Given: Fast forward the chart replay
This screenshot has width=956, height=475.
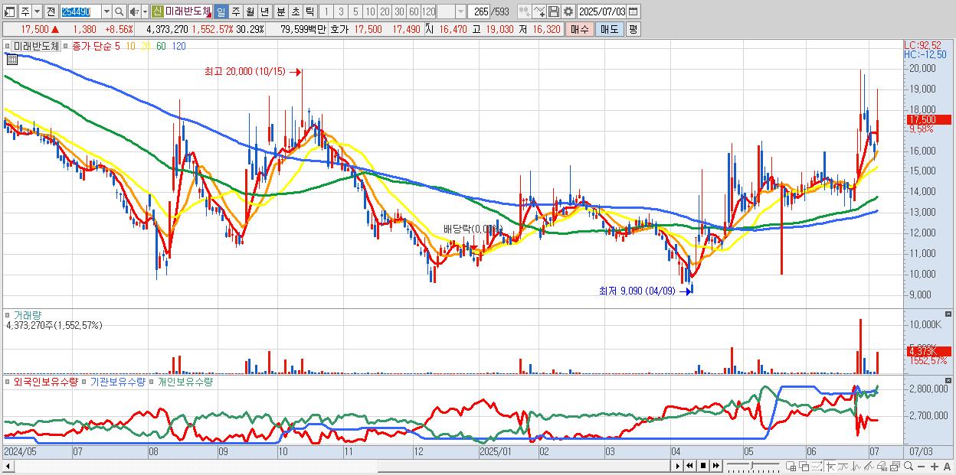Looking at the screenshot, I should [716, 466].
